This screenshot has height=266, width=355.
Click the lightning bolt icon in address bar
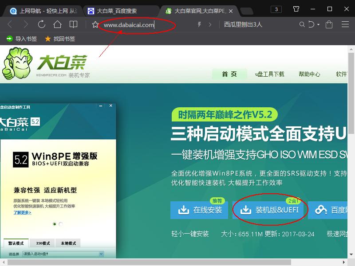199,25
